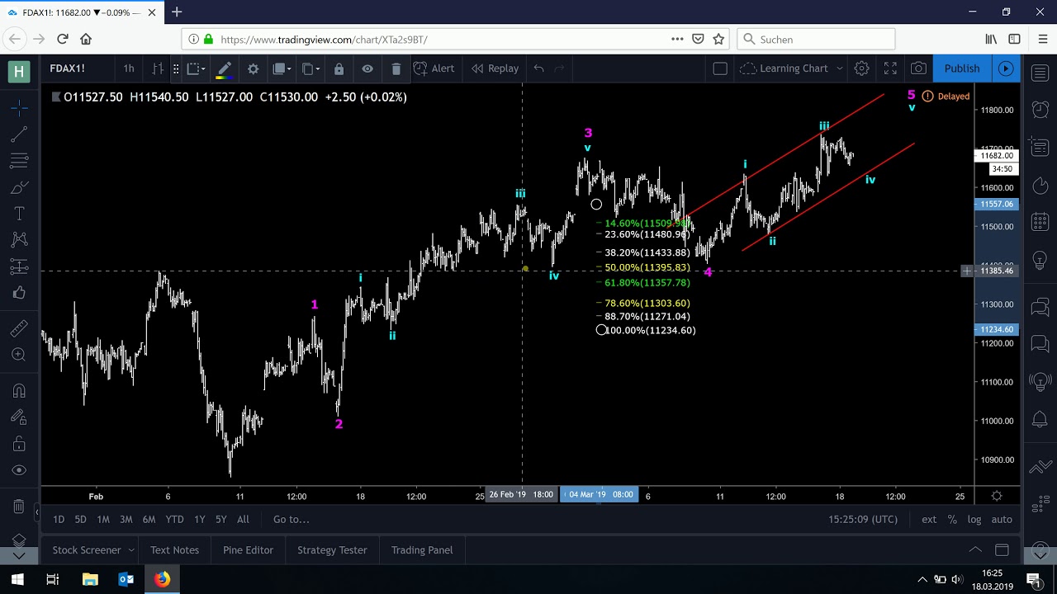The image size is (1057, 594).
Task: Open the alerts alarm clock panel
Action: coord(1040,109)
